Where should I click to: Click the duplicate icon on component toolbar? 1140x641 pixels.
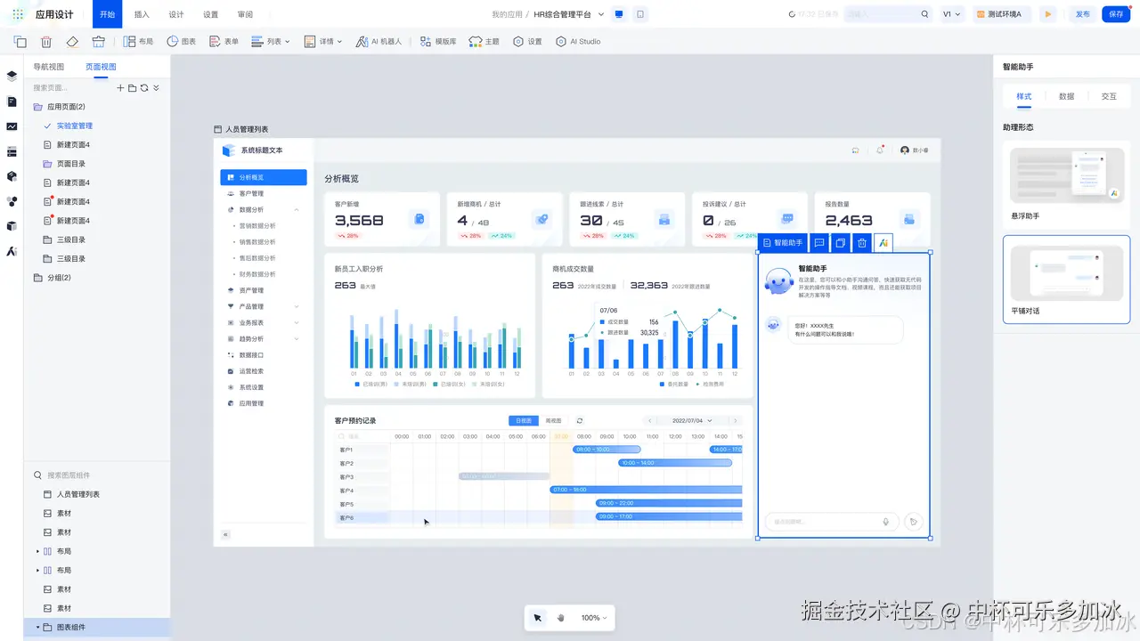pos(841,242)
